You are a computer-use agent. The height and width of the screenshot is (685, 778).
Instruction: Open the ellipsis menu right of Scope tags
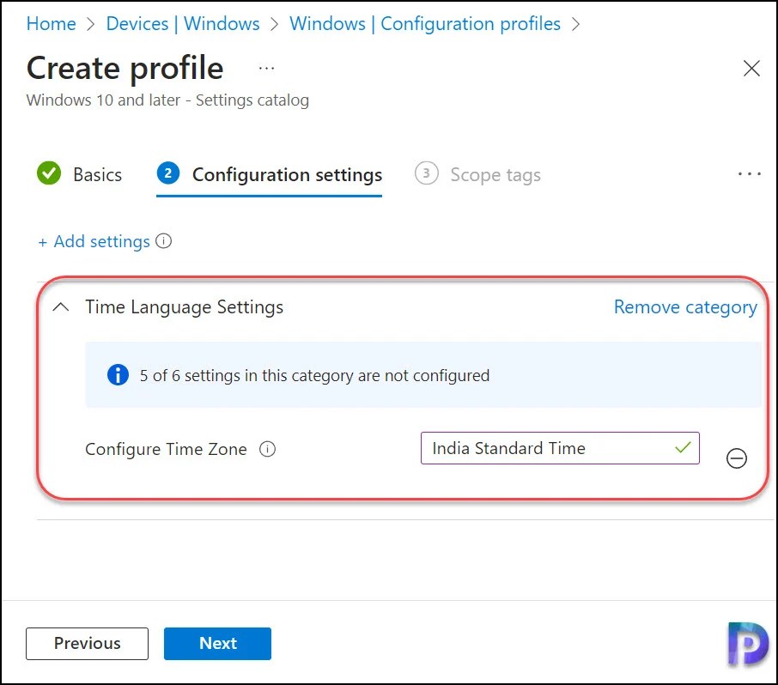(x=749, y=173)
